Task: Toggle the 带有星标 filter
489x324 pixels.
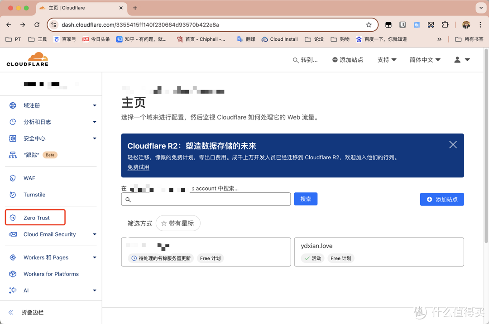Action: [178, 223]
